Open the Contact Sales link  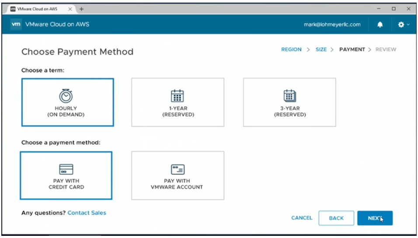[x=87, y=213]
